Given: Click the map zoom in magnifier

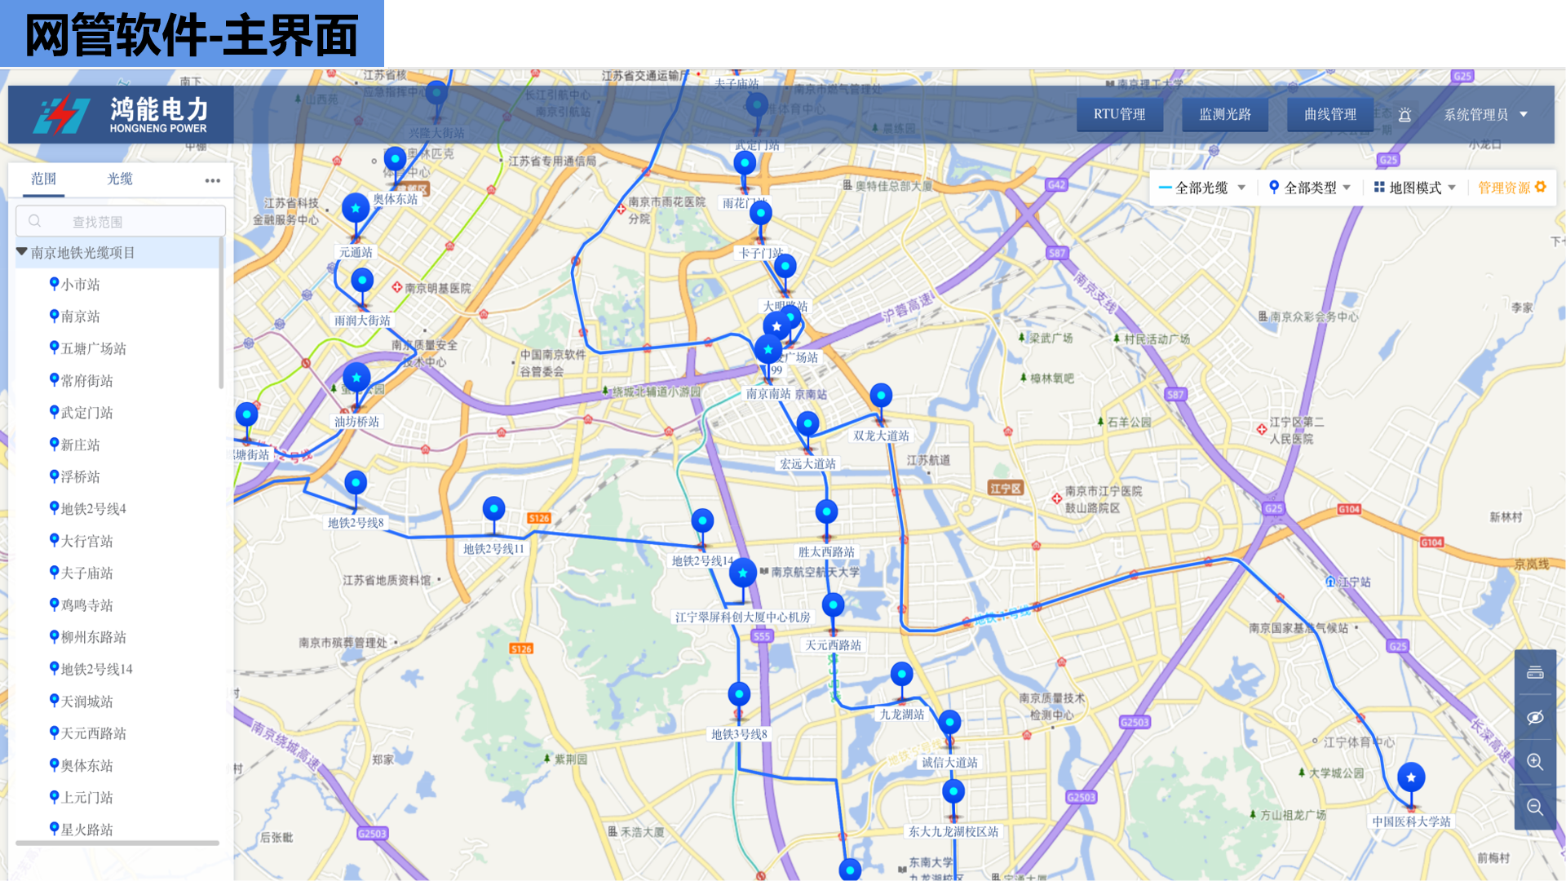Looking at the screenshot, I should click(1535, 762).
